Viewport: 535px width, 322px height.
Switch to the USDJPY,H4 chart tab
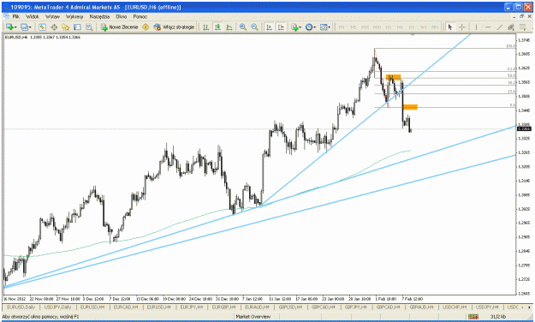[x=487, y=307]
